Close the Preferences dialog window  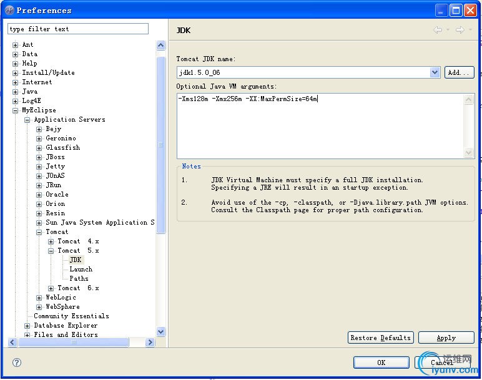[x=470, y=11]
